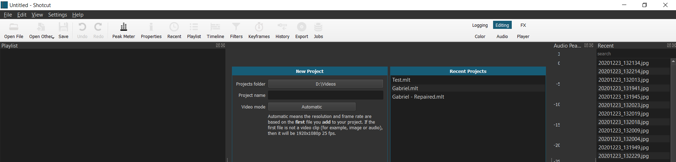Close the Audio Peak Meter panel
Image resolution: width=676 pixels, height=162 pixels.
pyautogui.click(x=591, y=45)
